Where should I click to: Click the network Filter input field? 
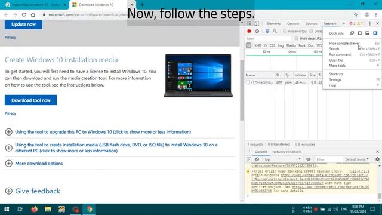click(x=268, y=38)
